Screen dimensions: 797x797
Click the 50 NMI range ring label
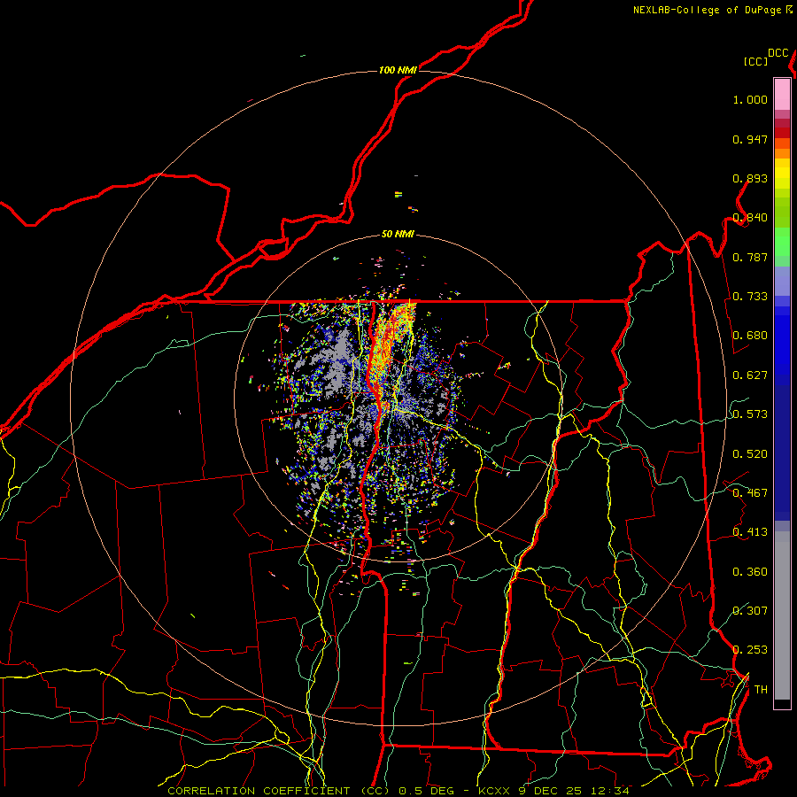click(398, 235)
